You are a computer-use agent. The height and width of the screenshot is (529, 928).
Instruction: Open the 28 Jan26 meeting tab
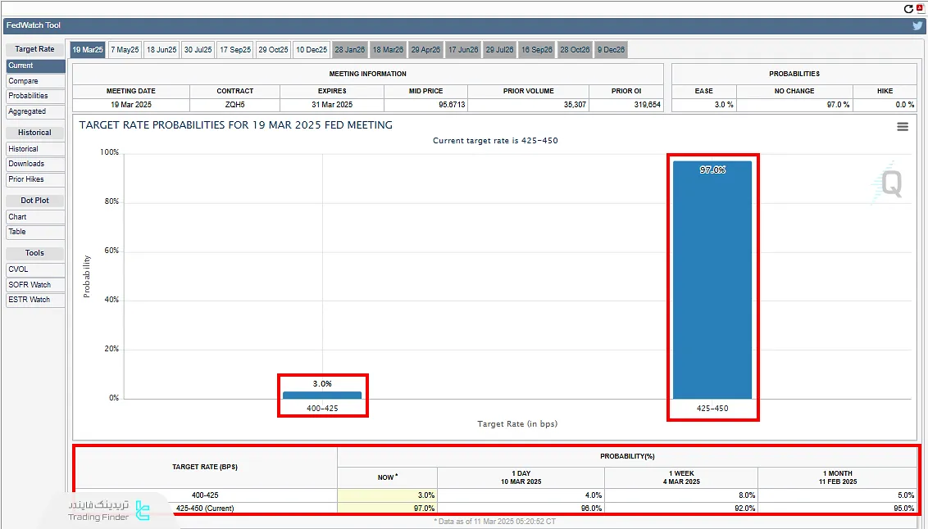pos(349,50)
